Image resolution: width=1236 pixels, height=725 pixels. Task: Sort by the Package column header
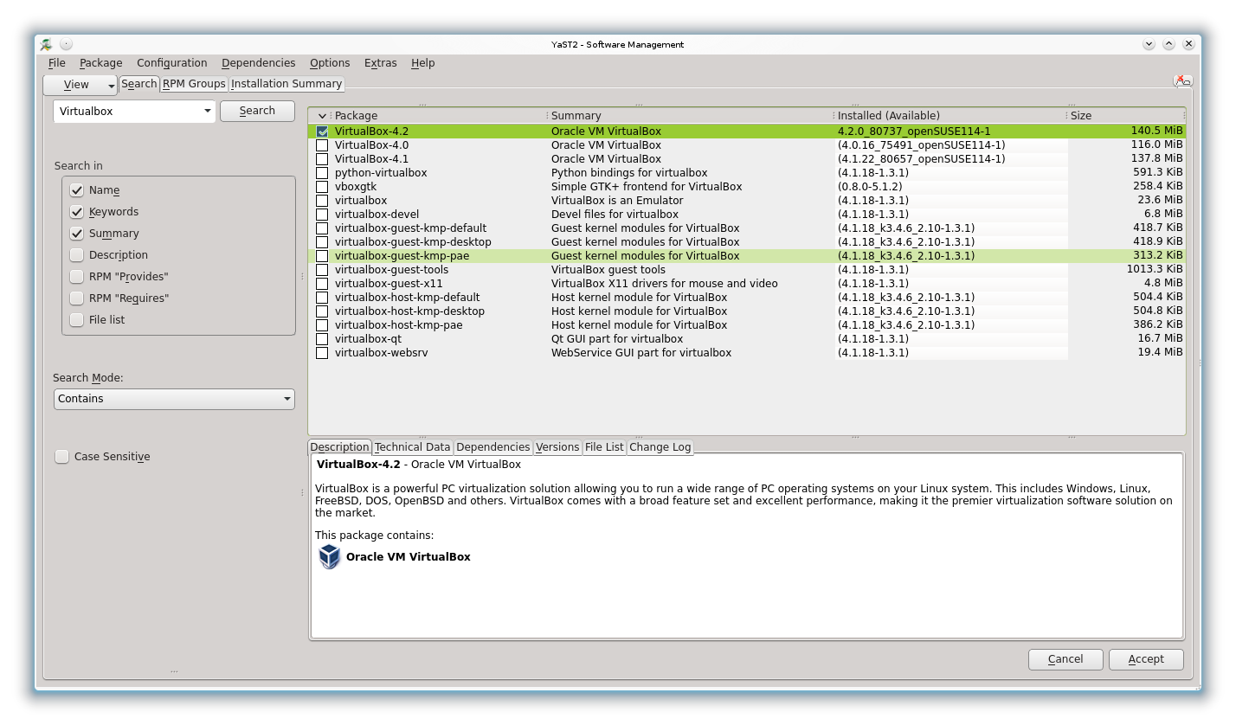click(439, 116)
